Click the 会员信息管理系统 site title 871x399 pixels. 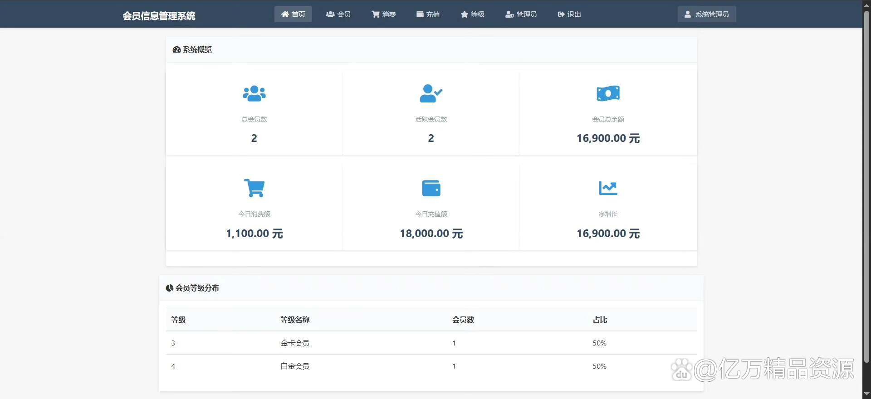[x=159, y=16]
